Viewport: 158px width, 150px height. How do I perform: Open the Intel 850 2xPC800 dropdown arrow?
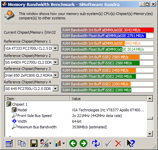click(x=55, y=75)
